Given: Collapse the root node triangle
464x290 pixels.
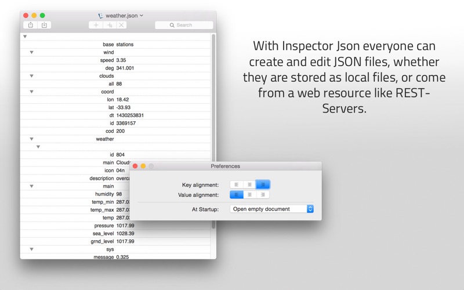Looking at the screenshot, I should click(25, 37).
